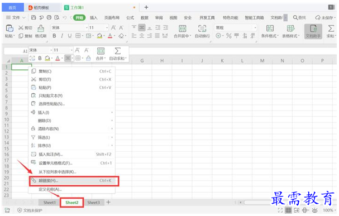Switch to the 审阅 (Review) tab
Image resolution: width=339 pixels, height=216 pixels.
[x=159, y=18]
